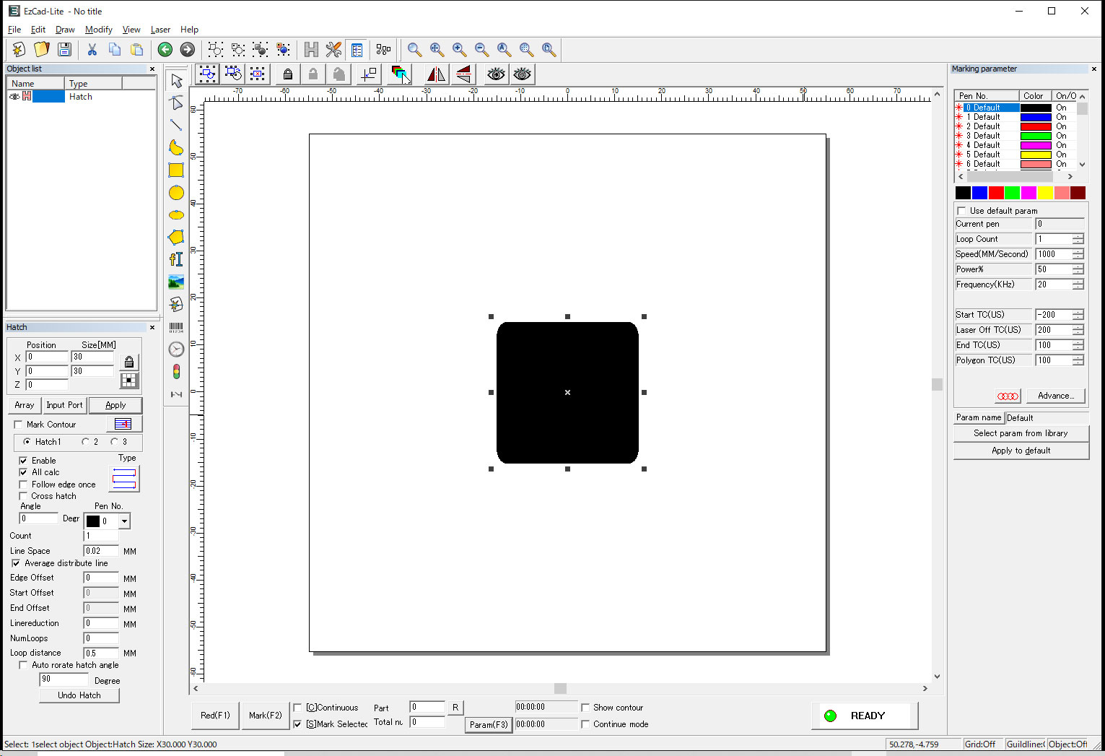Select the circle drawing tool
1105x756 pixels.
point(176,193)
